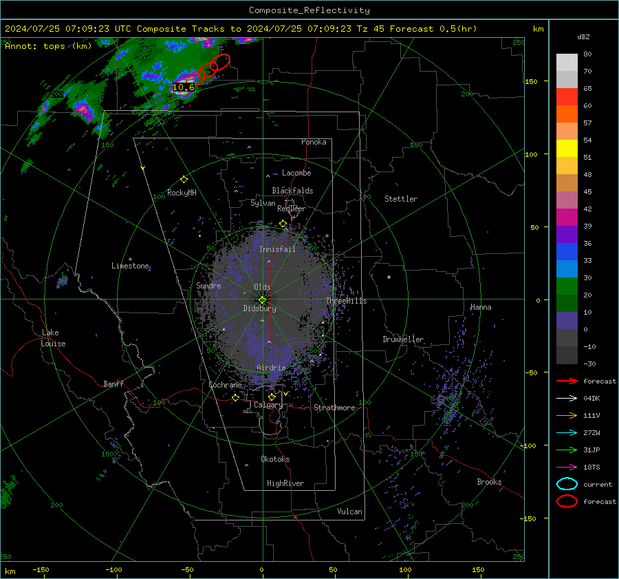Image resolution: width=619 pixels, height=579 pixels.
Task: Click the ThreeHills label
Action: point(346,301)
